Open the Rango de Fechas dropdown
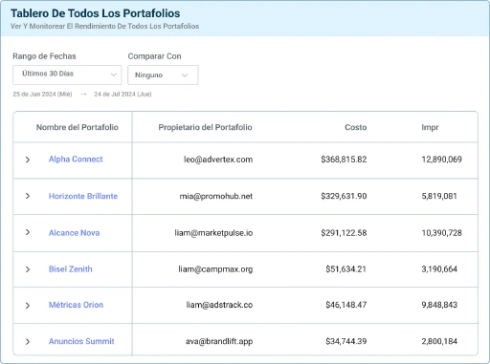The image size is (490, 364). pos(67,75)
